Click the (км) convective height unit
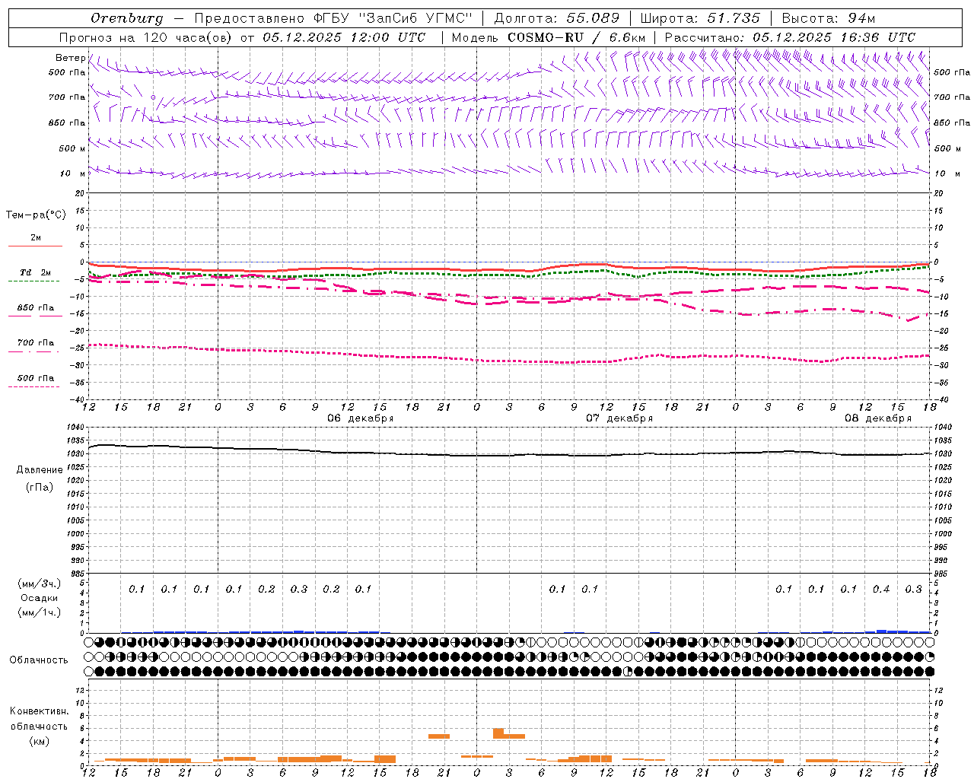 pyautogui.click(x=39, y=741)
